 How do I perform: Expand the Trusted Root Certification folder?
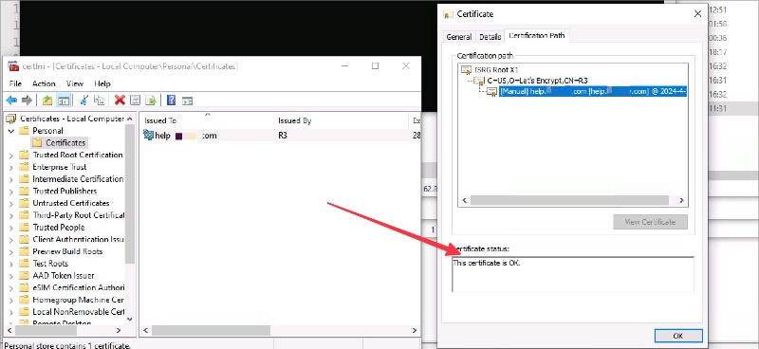tap(11, 155)
